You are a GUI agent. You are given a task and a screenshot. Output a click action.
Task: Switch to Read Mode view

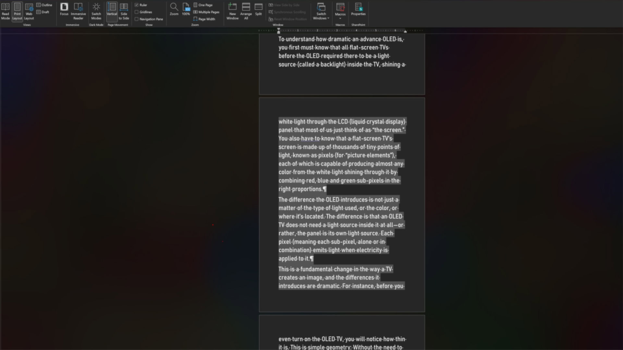click(x=6, y=11)
